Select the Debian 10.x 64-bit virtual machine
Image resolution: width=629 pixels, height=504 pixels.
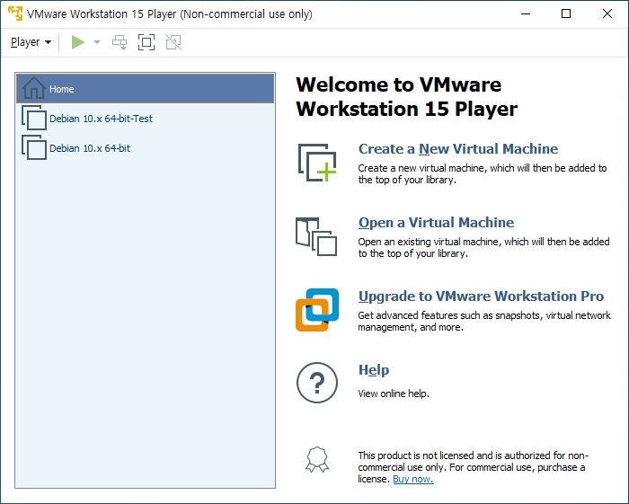point(146,148)
